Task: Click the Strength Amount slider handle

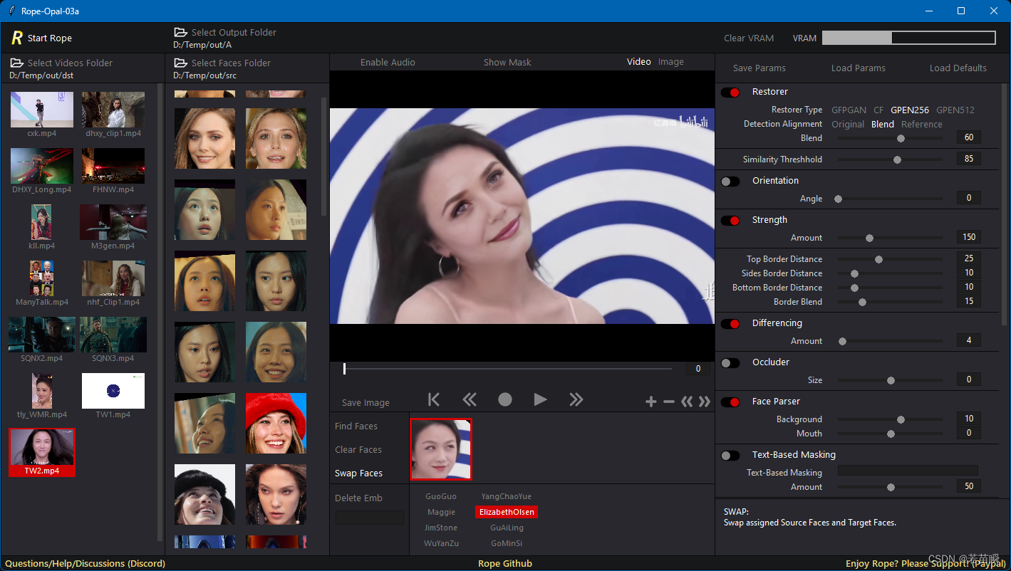Action: click(x=869, y=238)
